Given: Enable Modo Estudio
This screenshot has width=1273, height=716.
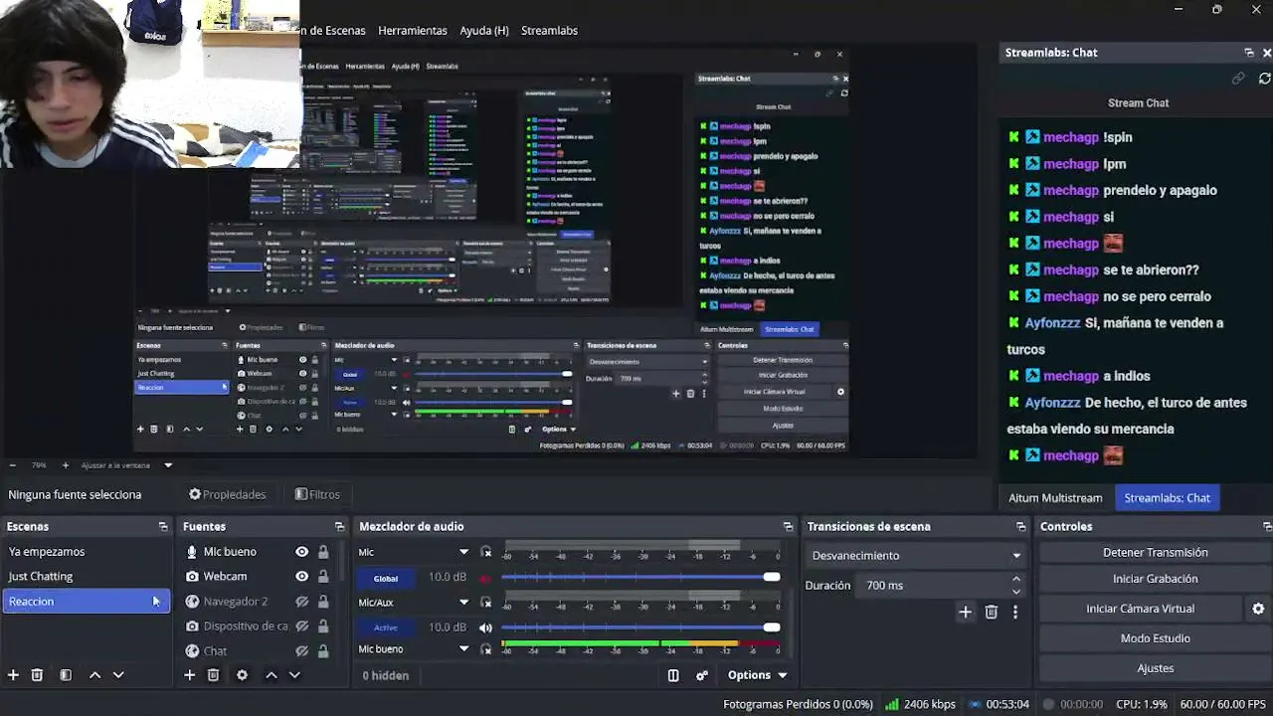Looking at the screenshot, I should pos(1156,638).
